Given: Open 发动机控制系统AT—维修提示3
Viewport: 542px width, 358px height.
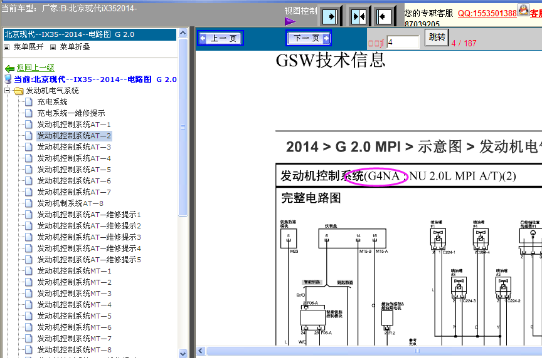Looking at the screenshot, I should tap(89, 237).
